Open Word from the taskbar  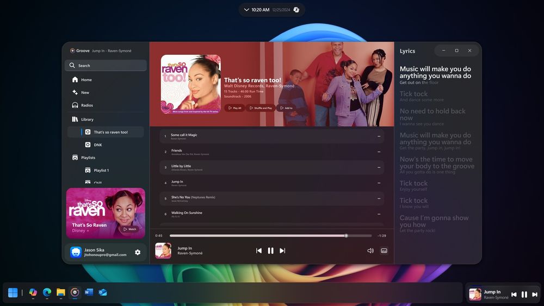click(89, 292)
